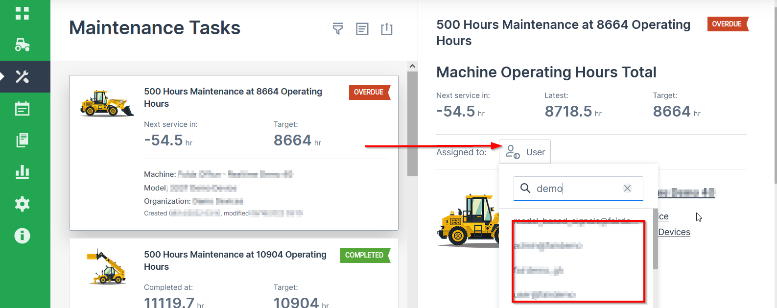This screenshot has width=777, height=308.
Task: Open the bar chart reports icon
Action: coord(22,172)
